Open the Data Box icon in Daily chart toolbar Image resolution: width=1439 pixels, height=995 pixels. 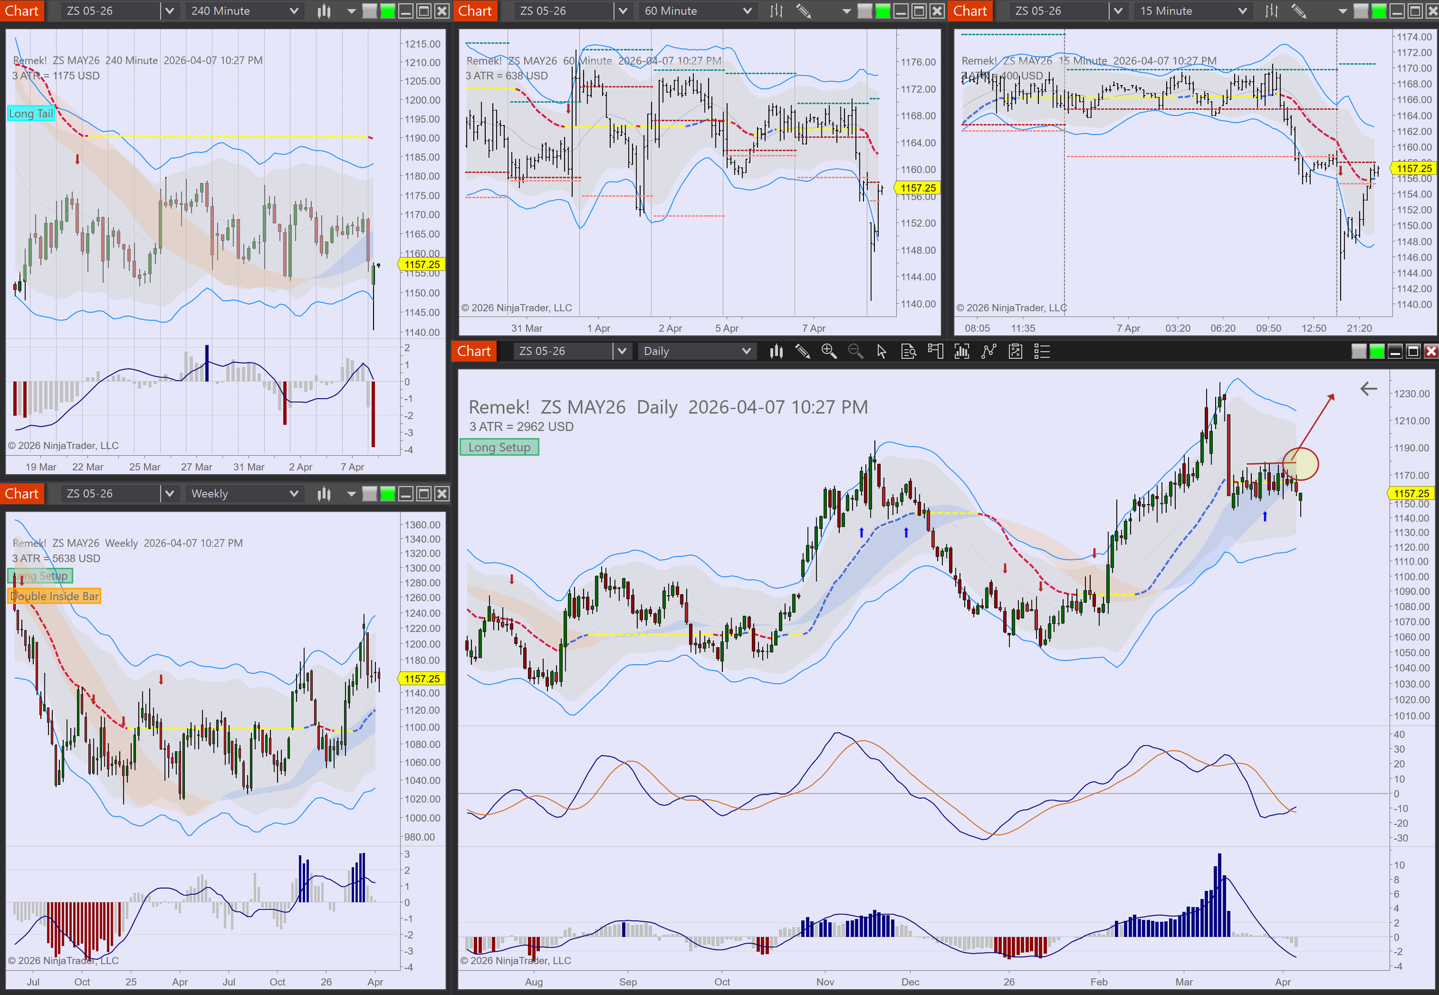click(908, 351)
